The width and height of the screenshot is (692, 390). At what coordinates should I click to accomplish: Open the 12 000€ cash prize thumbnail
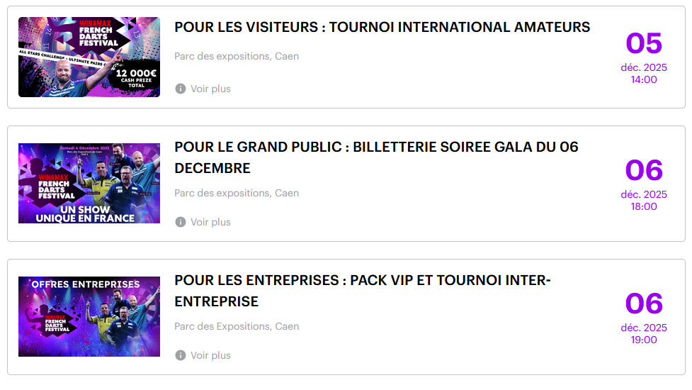pos(89,57)
